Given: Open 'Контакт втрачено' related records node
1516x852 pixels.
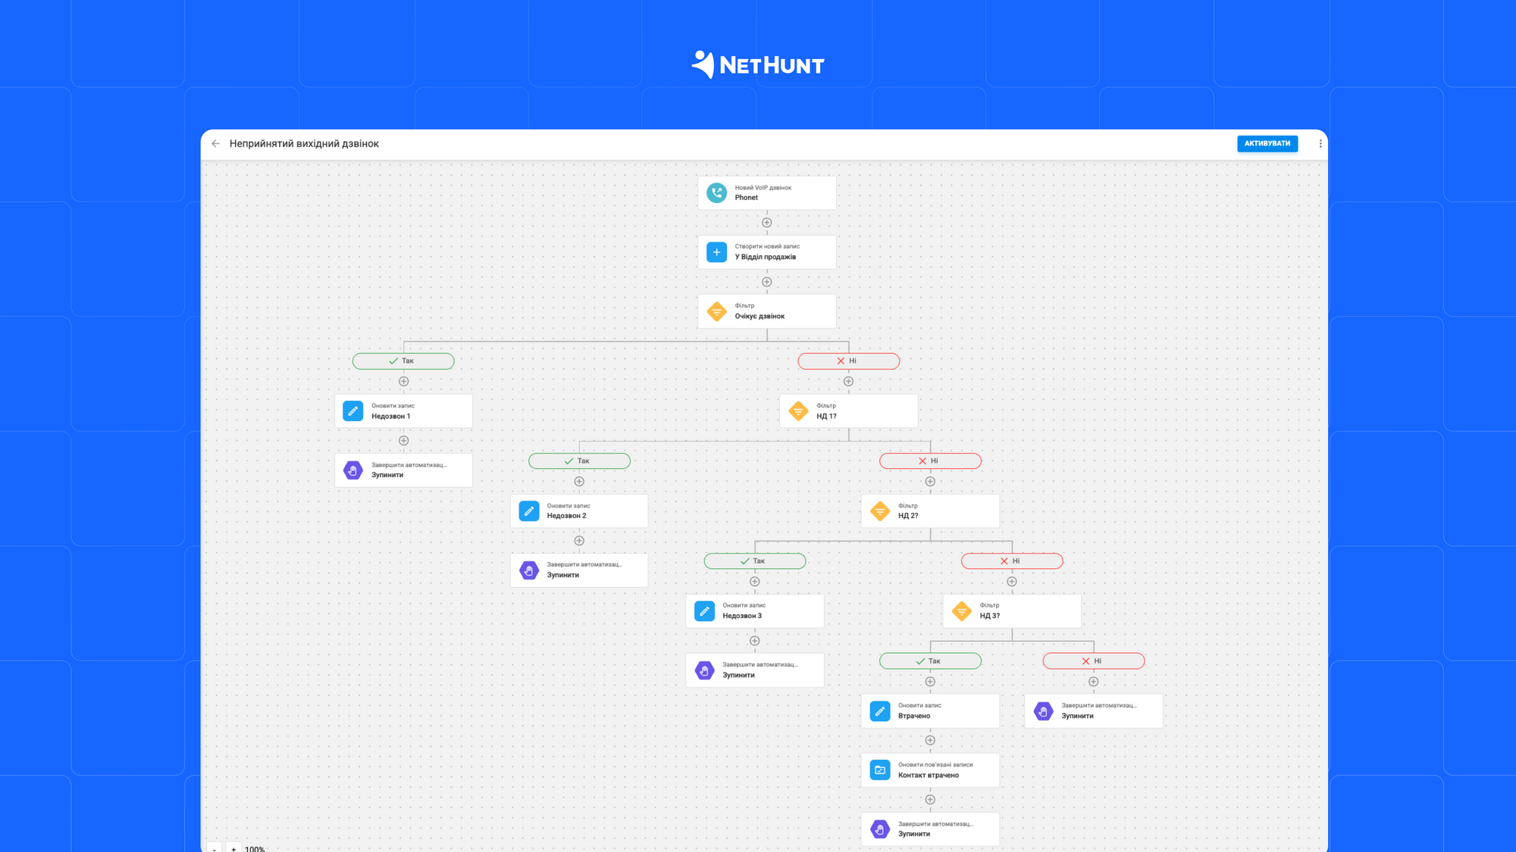Looking at the screenshot, I should [x=930, y=770].
